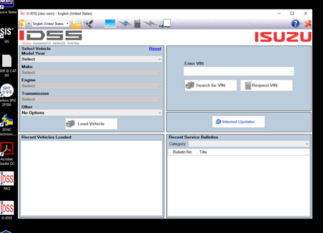Open dropdown arrow beside the book icon
The width and height of the screenshot is (323, 233).
pos(29,24)
